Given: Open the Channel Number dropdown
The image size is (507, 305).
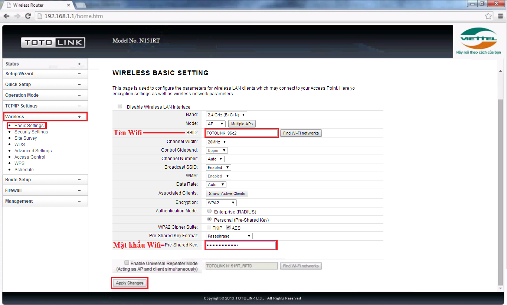Looking at the screenshot, I should (215, 159).
